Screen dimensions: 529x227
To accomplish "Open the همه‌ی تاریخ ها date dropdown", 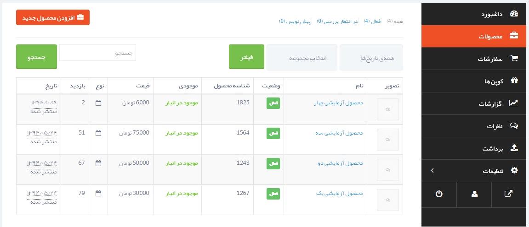I will pos(371,57).
